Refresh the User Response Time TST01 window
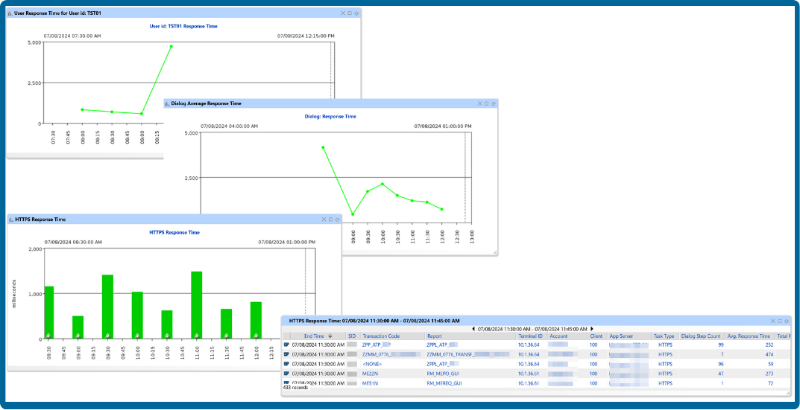This screenshot has width=800, height=410. [x=356, y=13]
